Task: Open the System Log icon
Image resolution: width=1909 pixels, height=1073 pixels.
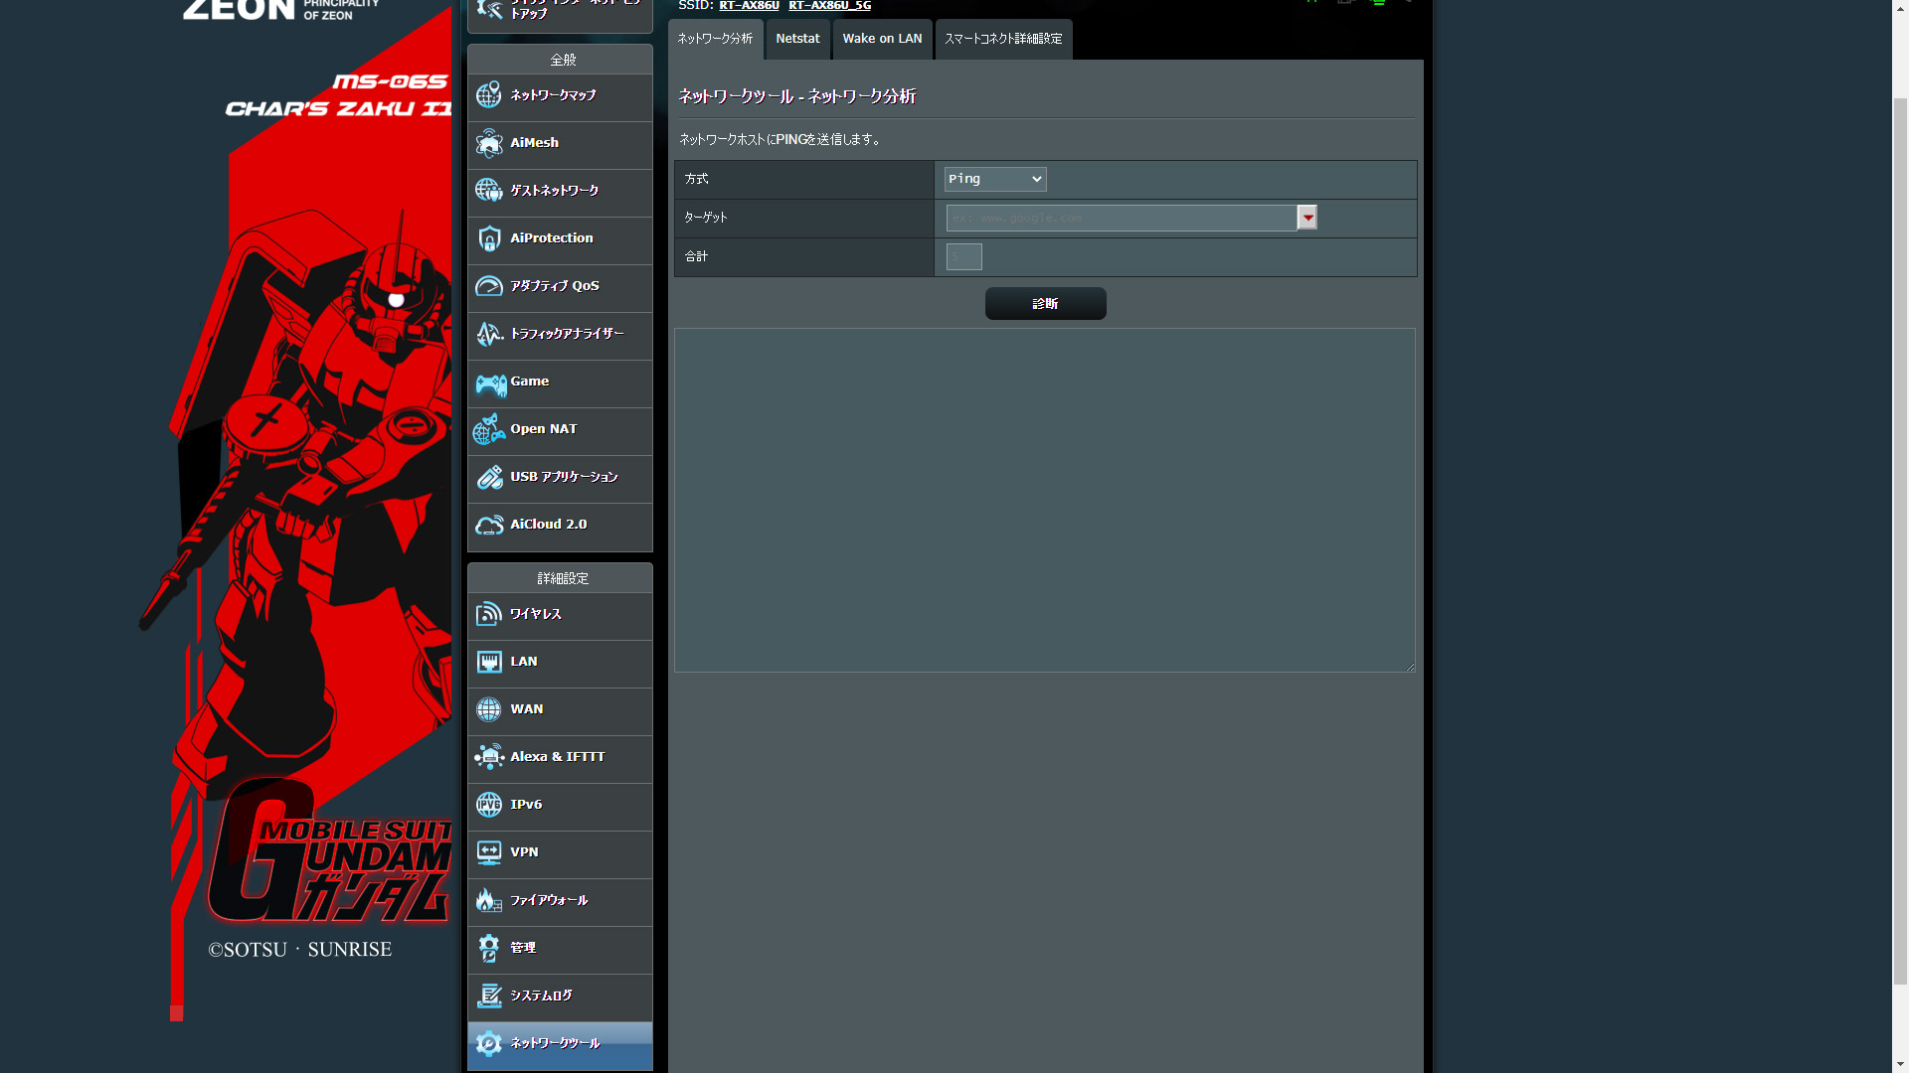Action: click(x=488, y=996)
